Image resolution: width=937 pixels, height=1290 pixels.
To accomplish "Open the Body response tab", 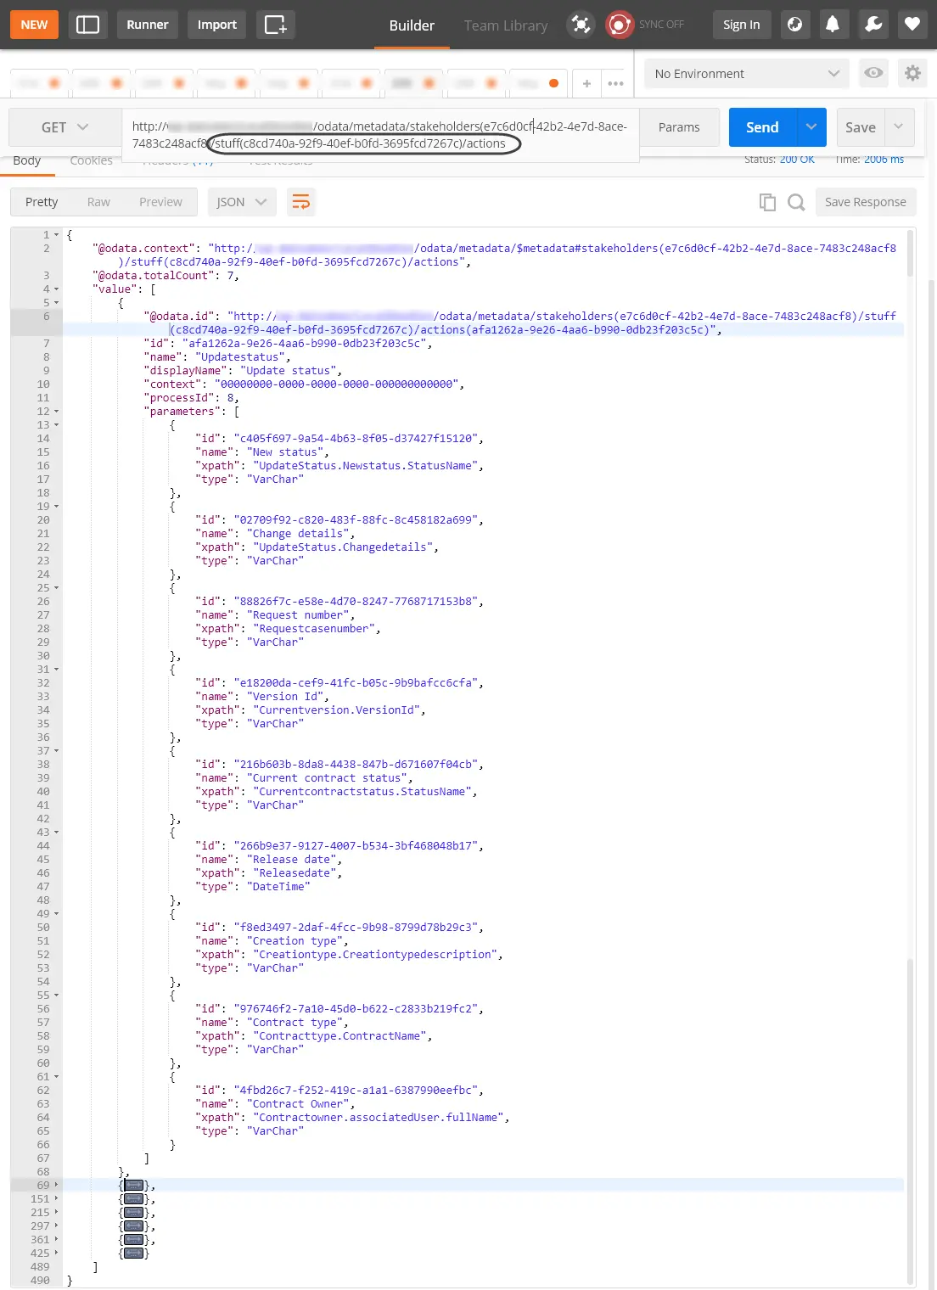I will (27, 161).
